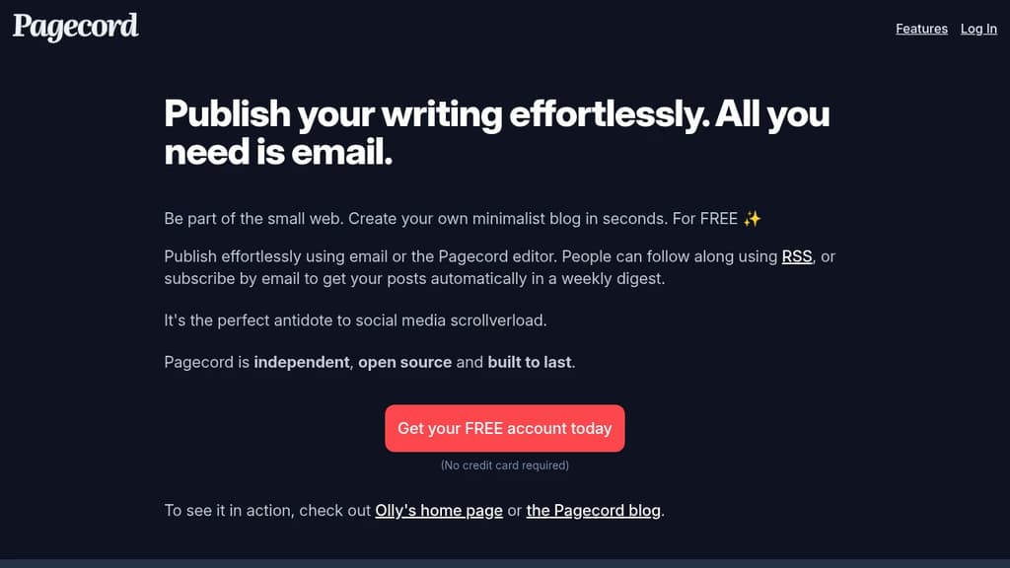This screenshot has width=1010, height=568.
Task: Click the bold phrase built to last
Action: pos(530,362)
